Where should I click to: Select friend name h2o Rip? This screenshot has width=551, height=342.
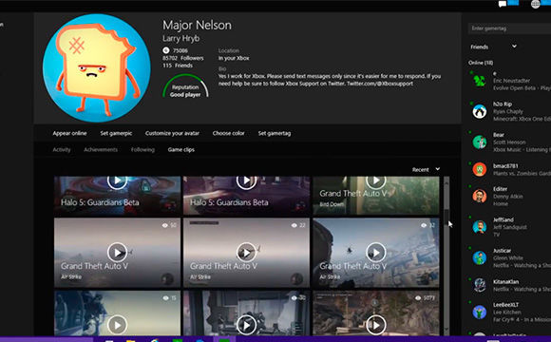[503, 104]
